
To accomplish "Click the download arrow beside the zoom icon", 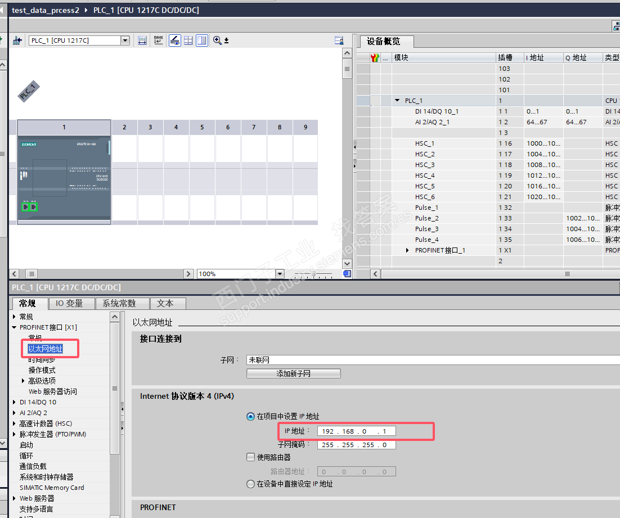I will [227, 40].
